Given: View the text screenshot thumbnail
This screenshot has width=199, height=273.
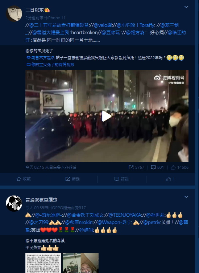Looking at the screenshot, I should click(43, 263).
